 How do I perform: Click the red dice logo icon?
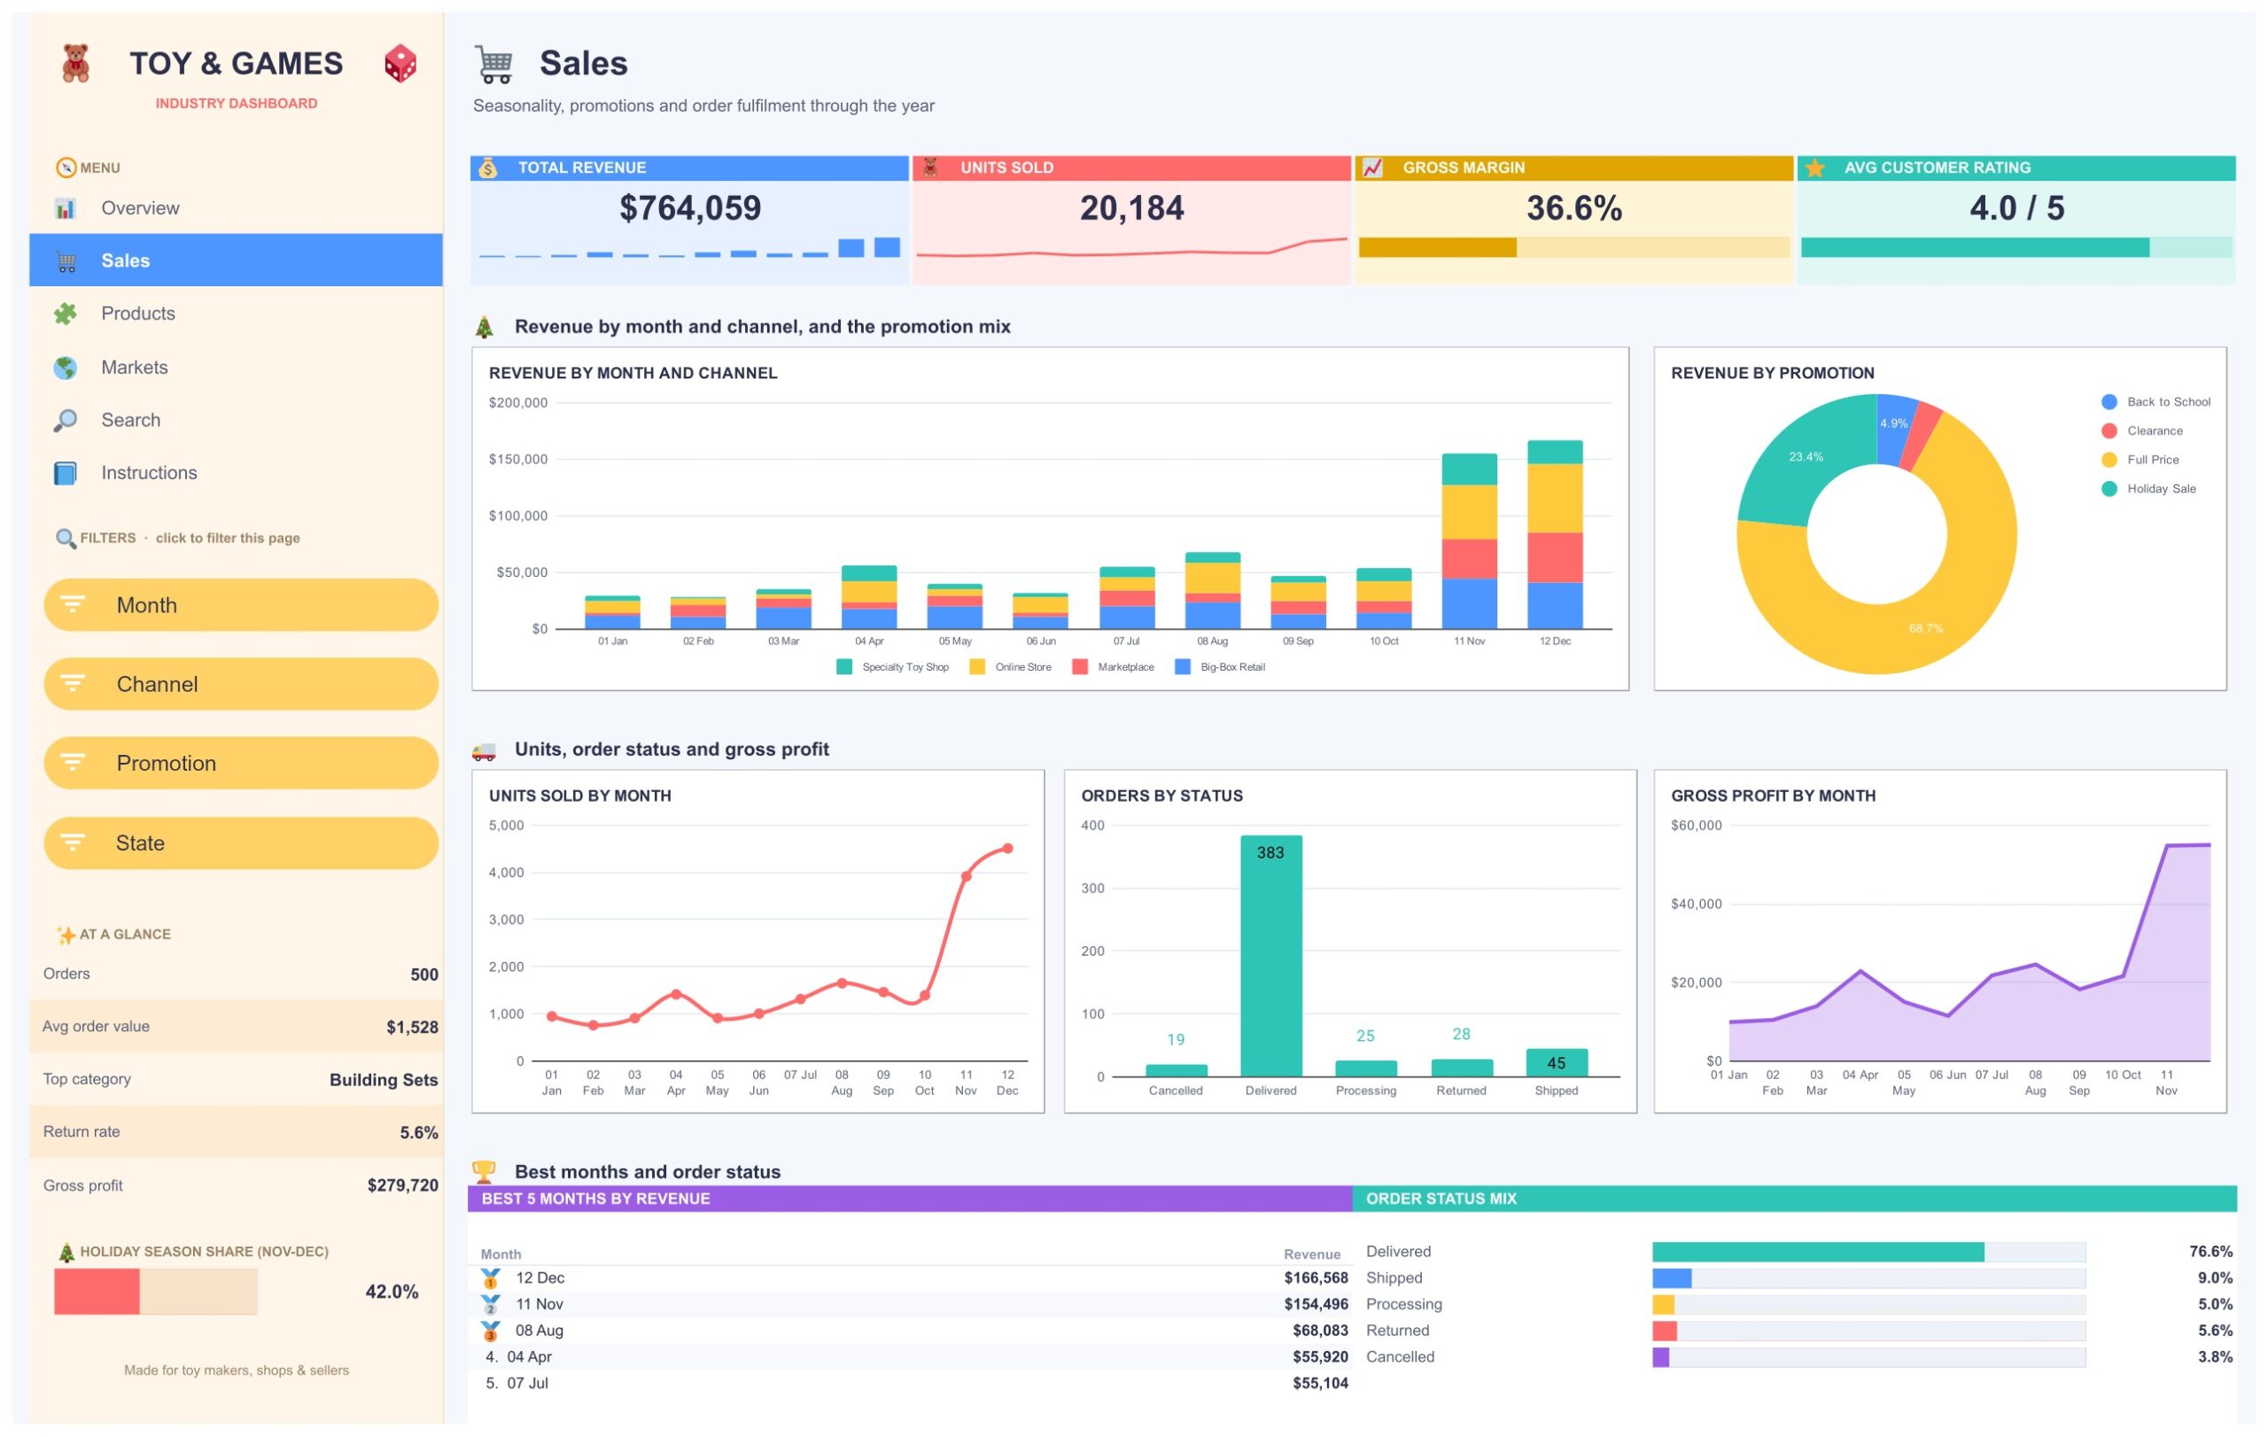click(400, 64)
